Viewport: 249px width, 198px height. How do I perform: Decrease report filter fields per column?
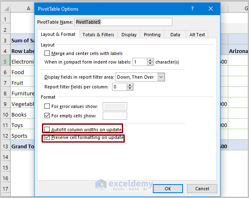pyautogui.click(x=130, y=89)
